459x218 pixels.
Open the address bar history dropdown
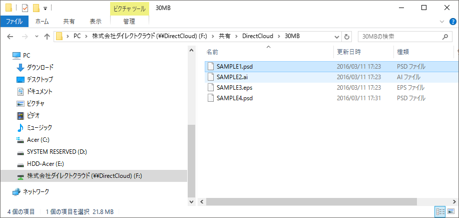[336, 37]
